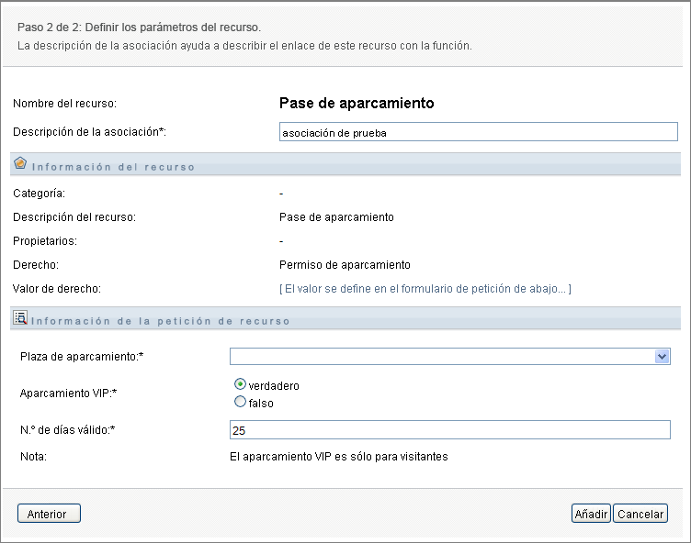This screenshot has height=543, width=691.
Task: Choose the "falso" radio option
Action: click(x=241, y=402)
